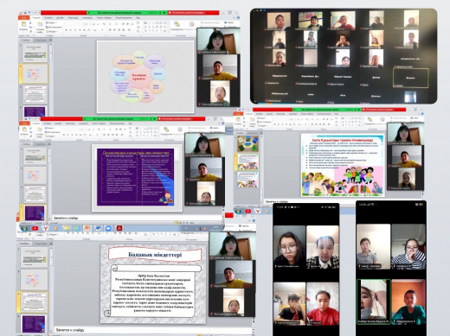Viewport: 450px width, 336px height.
Task: Click New Slide icon in the purple-slide PowerPoint window
Action: (x=39, y=131)
